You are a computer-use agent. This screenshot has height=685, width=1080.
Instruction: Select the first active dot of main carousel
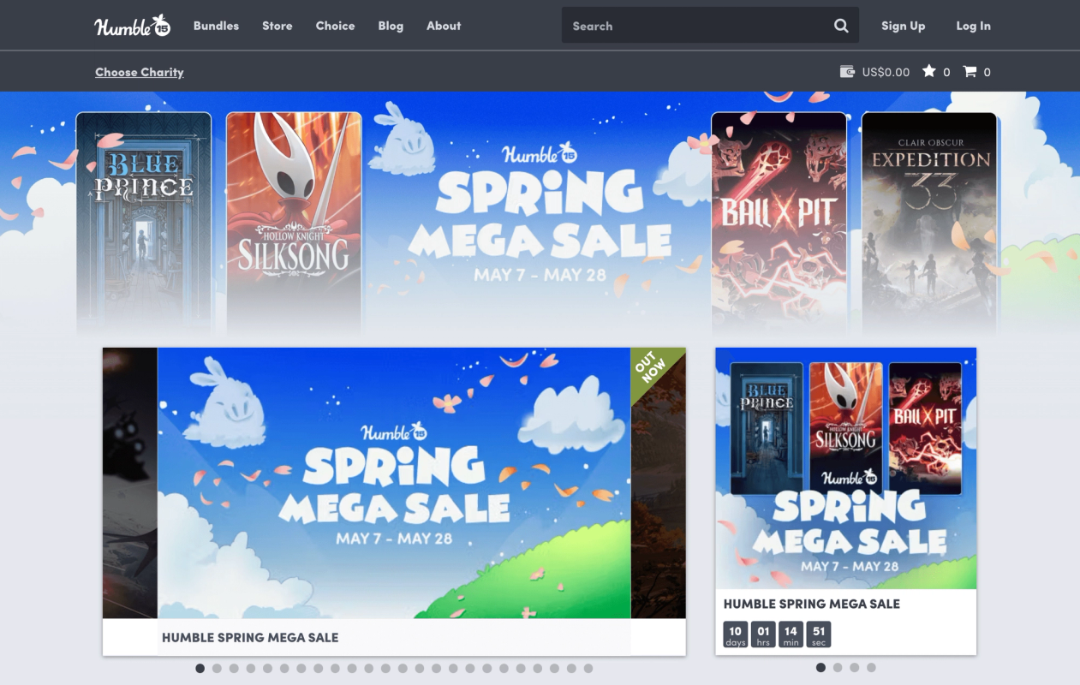coord(200,668)
